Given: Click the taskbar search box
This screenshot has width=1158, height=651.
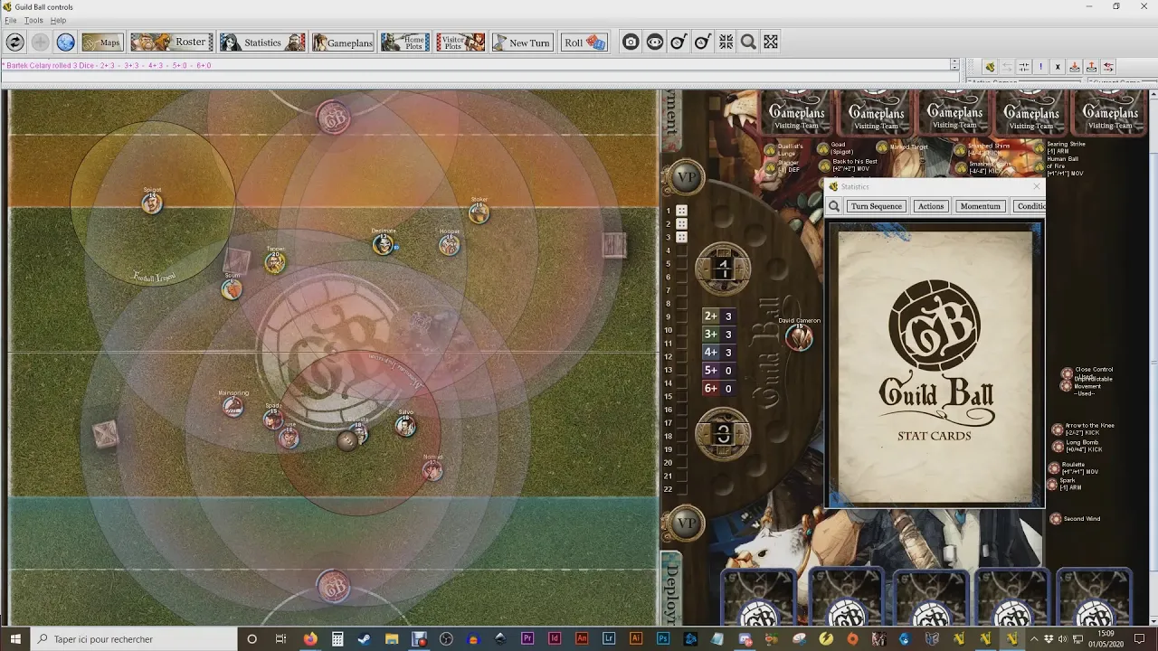Looking at the screenshot, I should (135, 638).
